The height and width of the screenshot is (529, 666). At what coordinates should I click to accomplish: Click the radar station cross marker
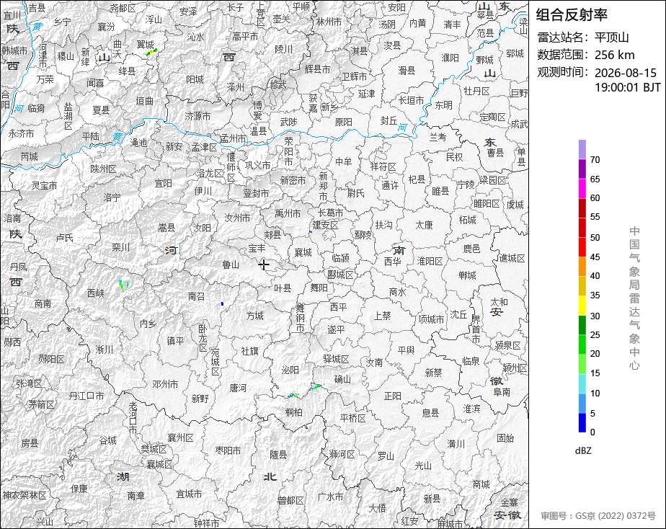click(264, 265)
